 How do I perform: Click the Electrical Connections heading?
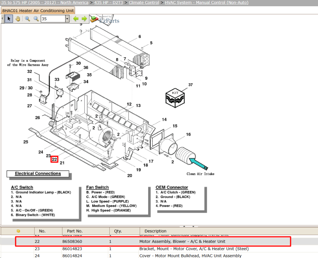pyautogui.click(x=38, y=173)
